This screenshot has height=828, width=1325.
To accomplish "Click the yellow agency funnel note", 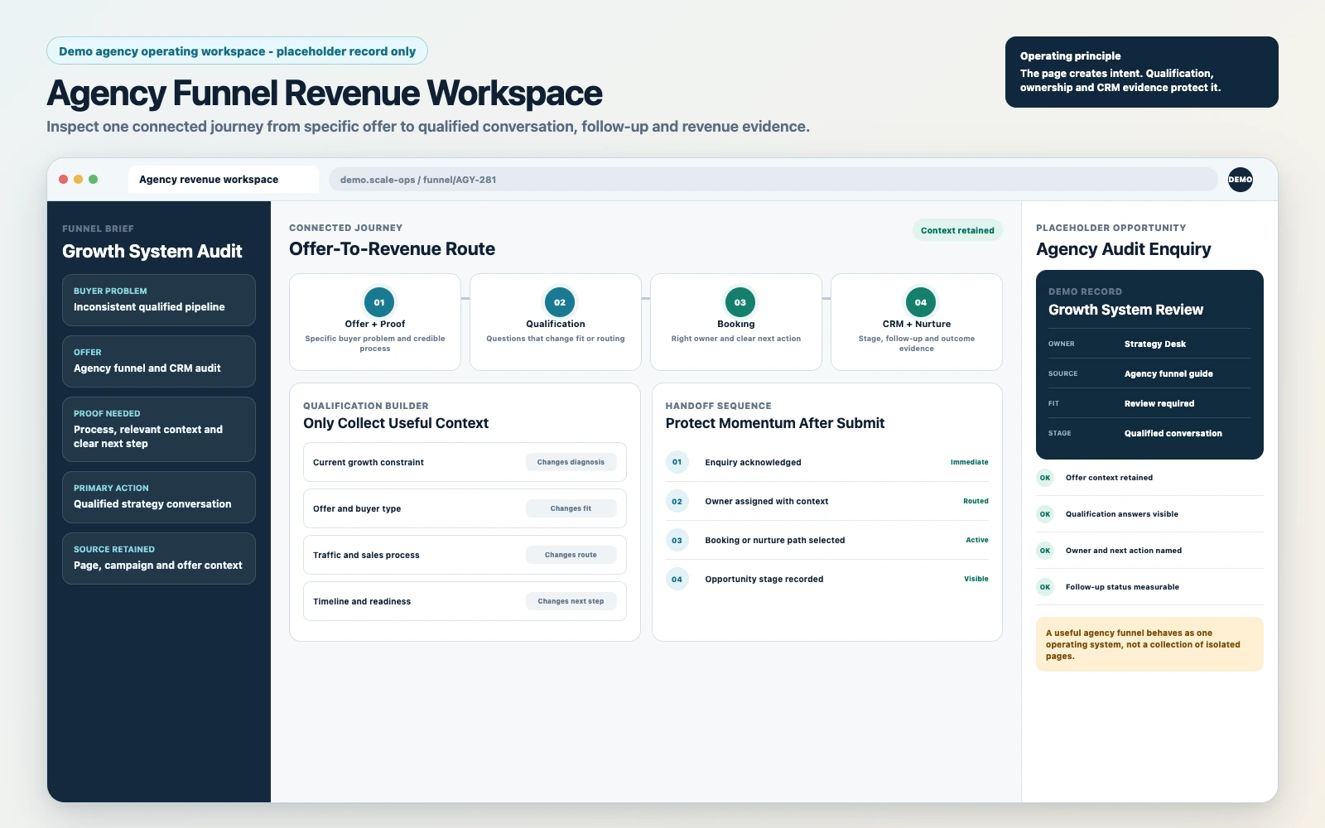I will (1149, 644).
